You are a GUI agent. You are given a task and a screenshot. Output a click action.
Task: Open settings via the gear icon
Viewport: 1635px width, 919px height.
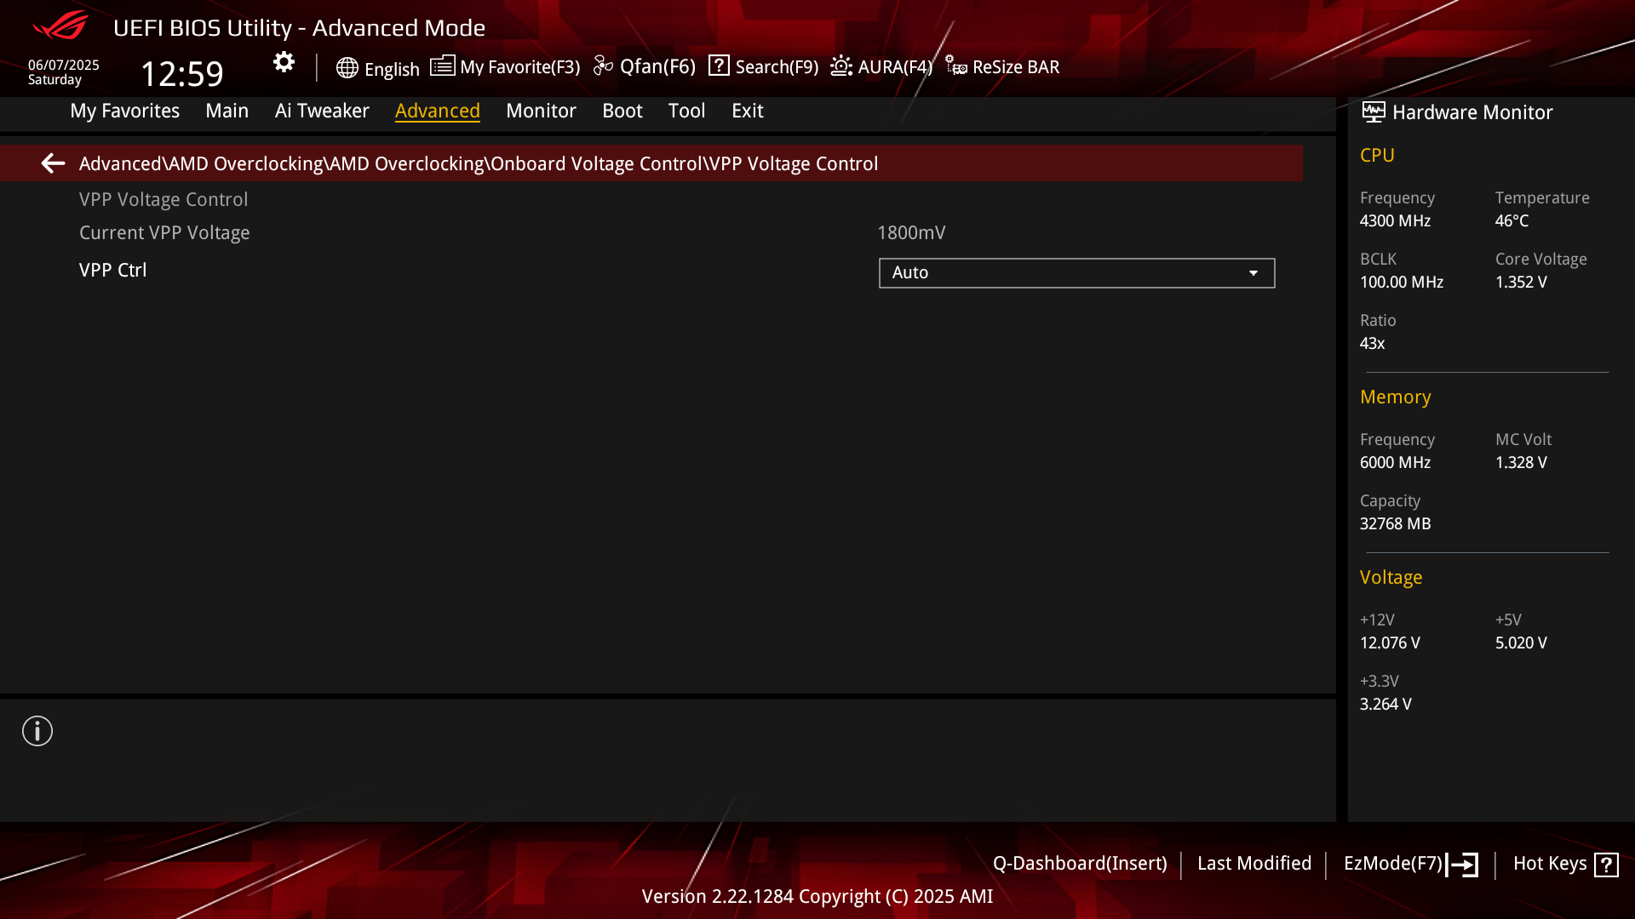pos(284,62)
